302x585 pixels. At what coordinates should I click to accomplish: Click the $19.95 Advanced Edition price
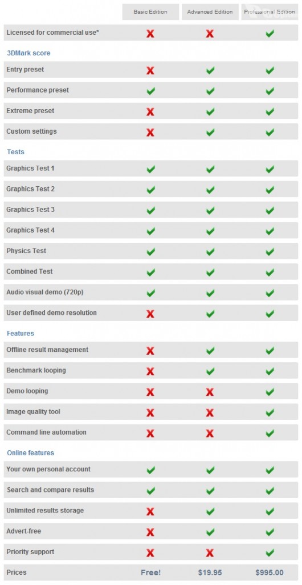click(210, 572)
